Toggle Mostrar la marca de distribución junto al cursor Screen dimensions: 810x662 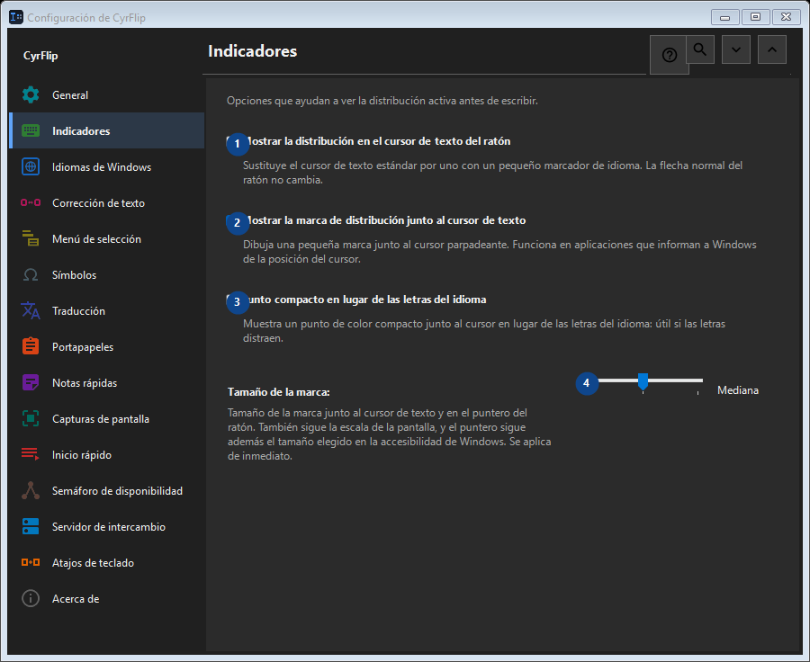(376, 220)
